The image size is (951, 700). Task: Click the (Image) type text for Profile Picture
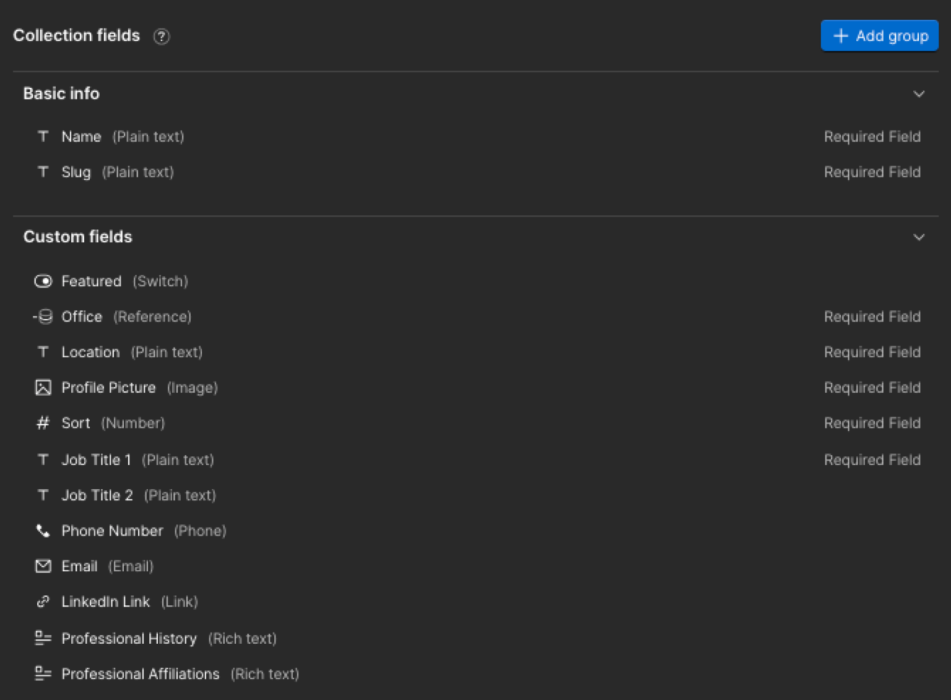(x=193, y=388)
